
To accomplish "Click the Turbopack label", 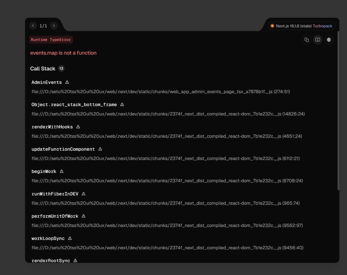I will (x=323, y=26).
